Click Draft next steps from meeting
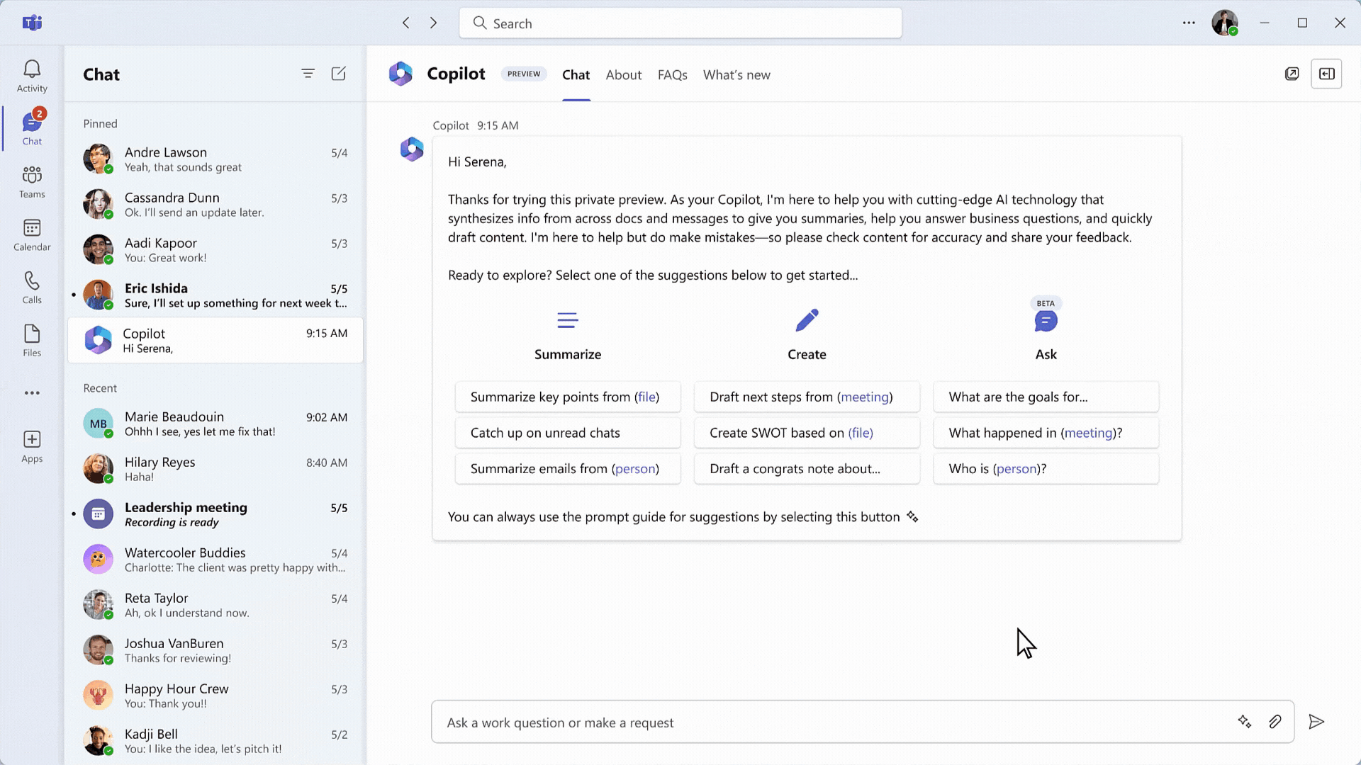 (800, 396)
